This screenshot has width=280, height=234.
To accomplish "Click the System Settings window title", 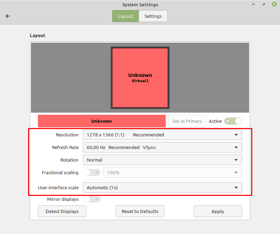I will click(140, 5).
